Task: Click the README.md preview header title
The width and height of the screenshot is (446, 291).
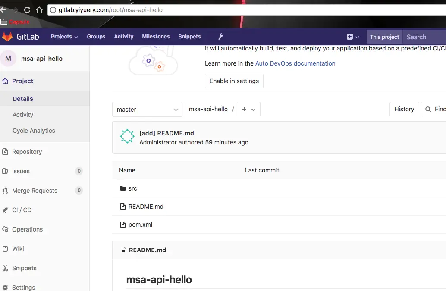Action: [x=148, y=250]
